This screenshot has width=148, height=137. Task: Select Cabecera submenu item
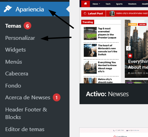click(x=17, y=74)
